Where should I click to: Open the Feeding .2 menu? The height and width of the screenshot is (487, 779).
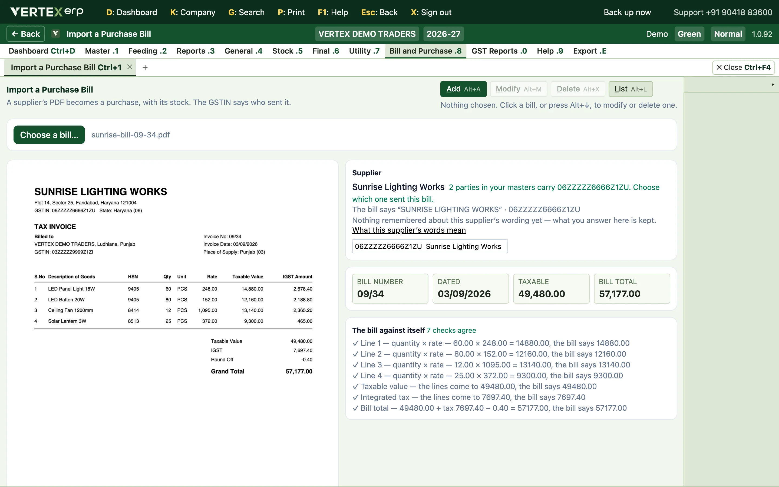pos(147,51)
